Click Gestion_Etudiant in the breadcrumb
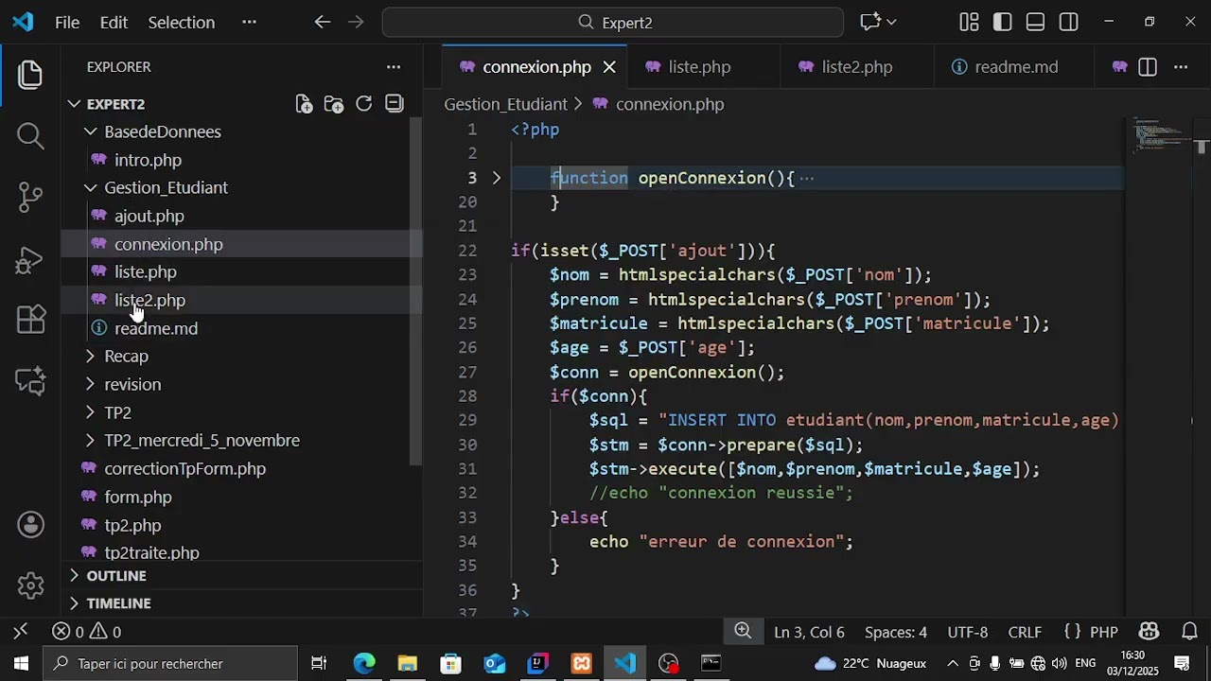Screen dimensions: 1211x681 (x=505, y=104)
